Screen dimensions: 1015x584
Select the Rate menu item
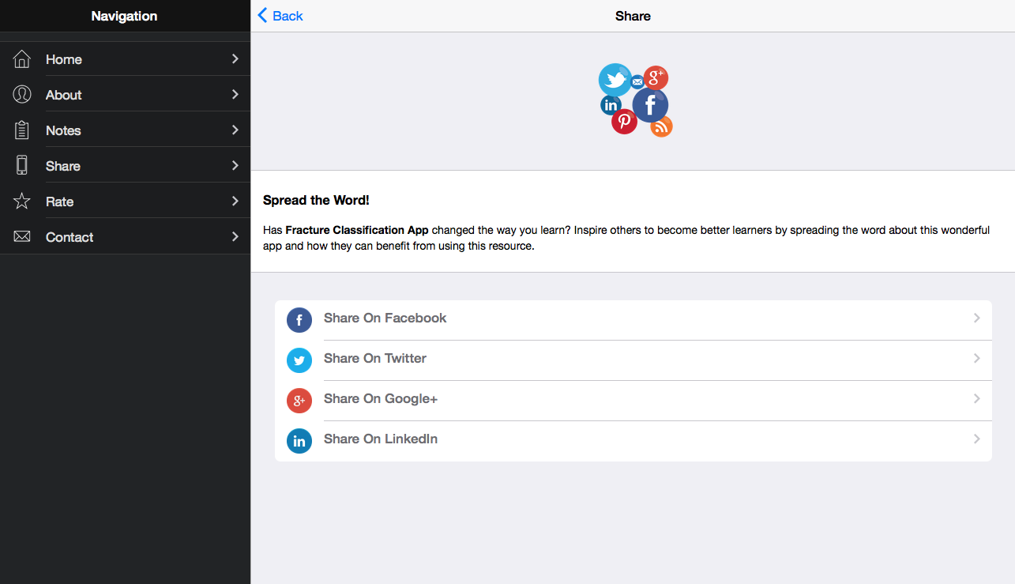coord(60,202)
